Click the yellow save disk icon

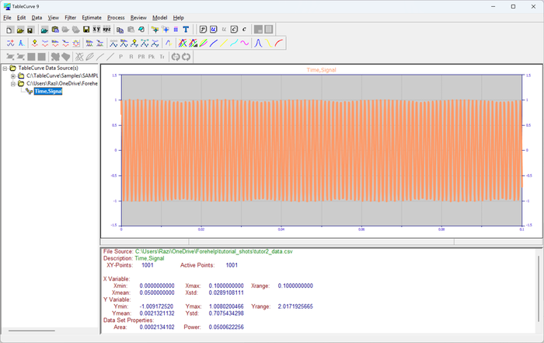point(86,30)
